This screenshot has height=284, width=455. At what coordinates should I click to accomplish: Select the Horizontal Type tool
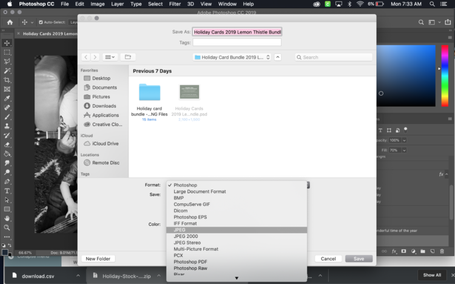click(x=7, y=191)
